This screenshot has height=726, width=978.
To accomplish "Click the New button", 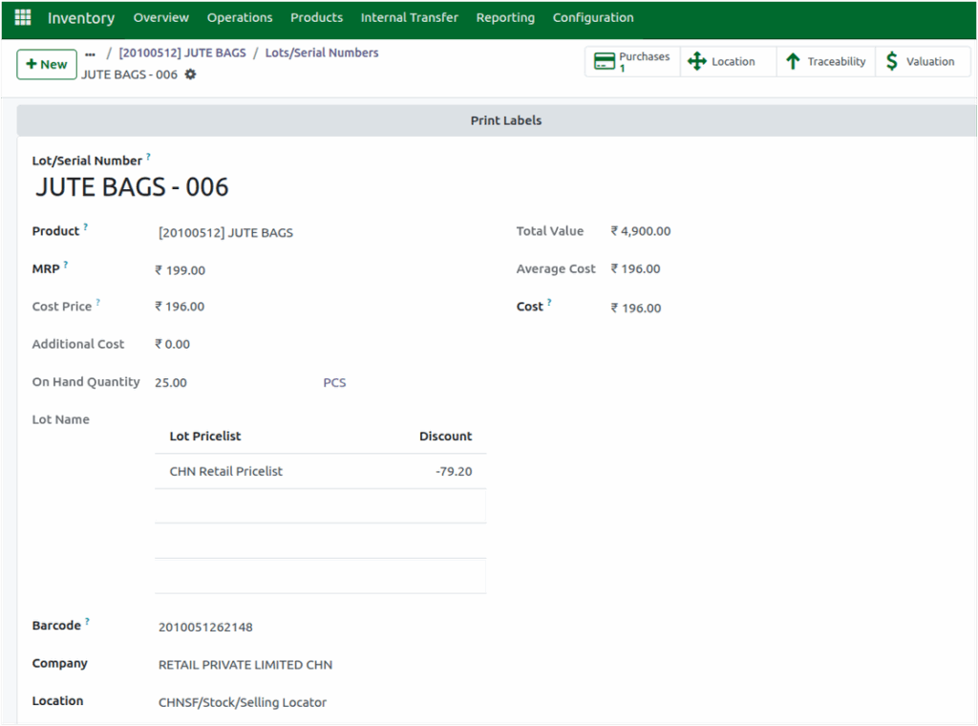I will tap(46, 64).
